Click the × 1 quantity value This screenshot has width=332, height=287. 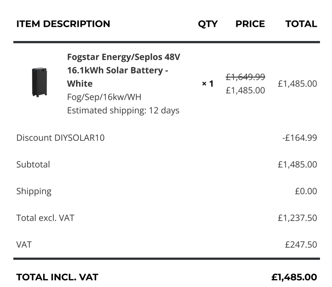(x=207, y=84)
